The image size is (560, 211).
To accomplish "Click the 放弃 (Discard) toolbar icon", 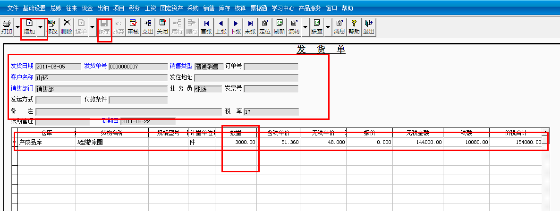I will (119, 27).
